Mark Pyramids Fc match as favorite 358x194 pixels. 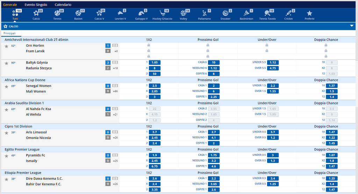coord(6,156)
